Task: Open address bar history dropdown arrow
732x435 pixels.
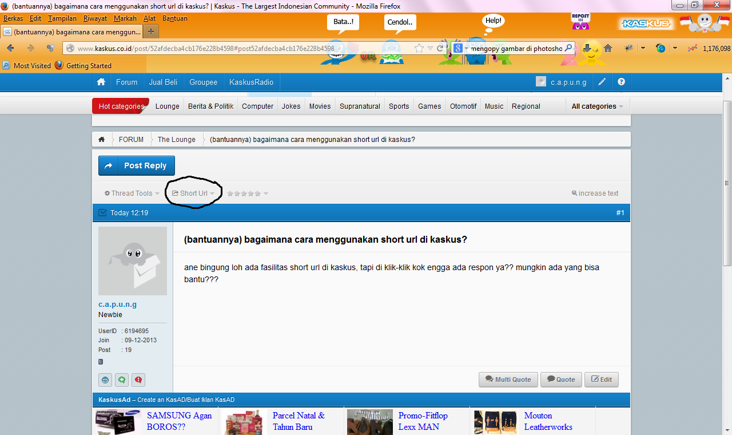Action: pos(431,48)
